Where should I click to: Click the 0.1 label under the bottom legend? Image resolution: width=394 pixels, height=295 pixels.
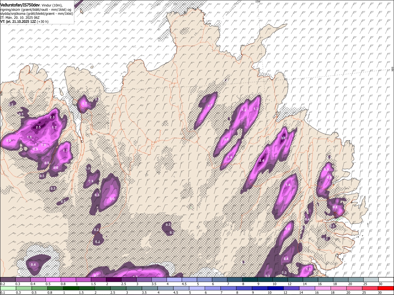[x=2, y=293]
